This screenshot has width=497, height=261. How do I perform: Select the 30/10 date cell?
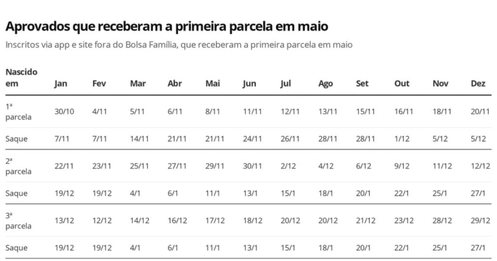[65, 112]
